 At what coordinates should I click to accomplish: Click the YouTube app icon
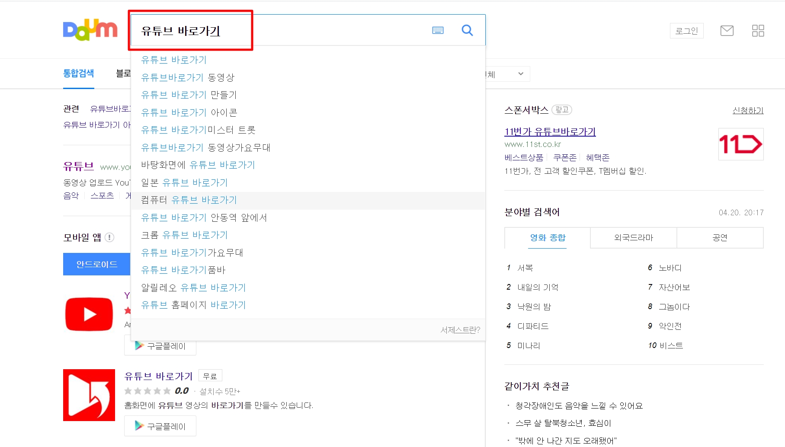point(89,314)
